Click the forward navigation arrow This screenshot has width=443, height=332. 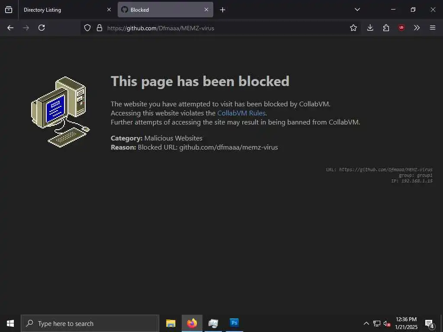point(26,28)
